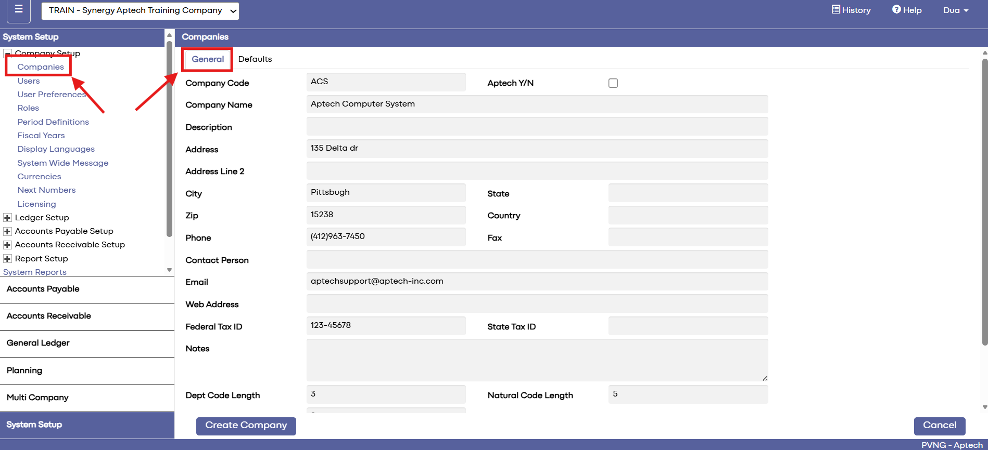Collapse the Company Setup tree node
Image resolution: width=988 pixels, height=450 pixels.
[7, 53]
